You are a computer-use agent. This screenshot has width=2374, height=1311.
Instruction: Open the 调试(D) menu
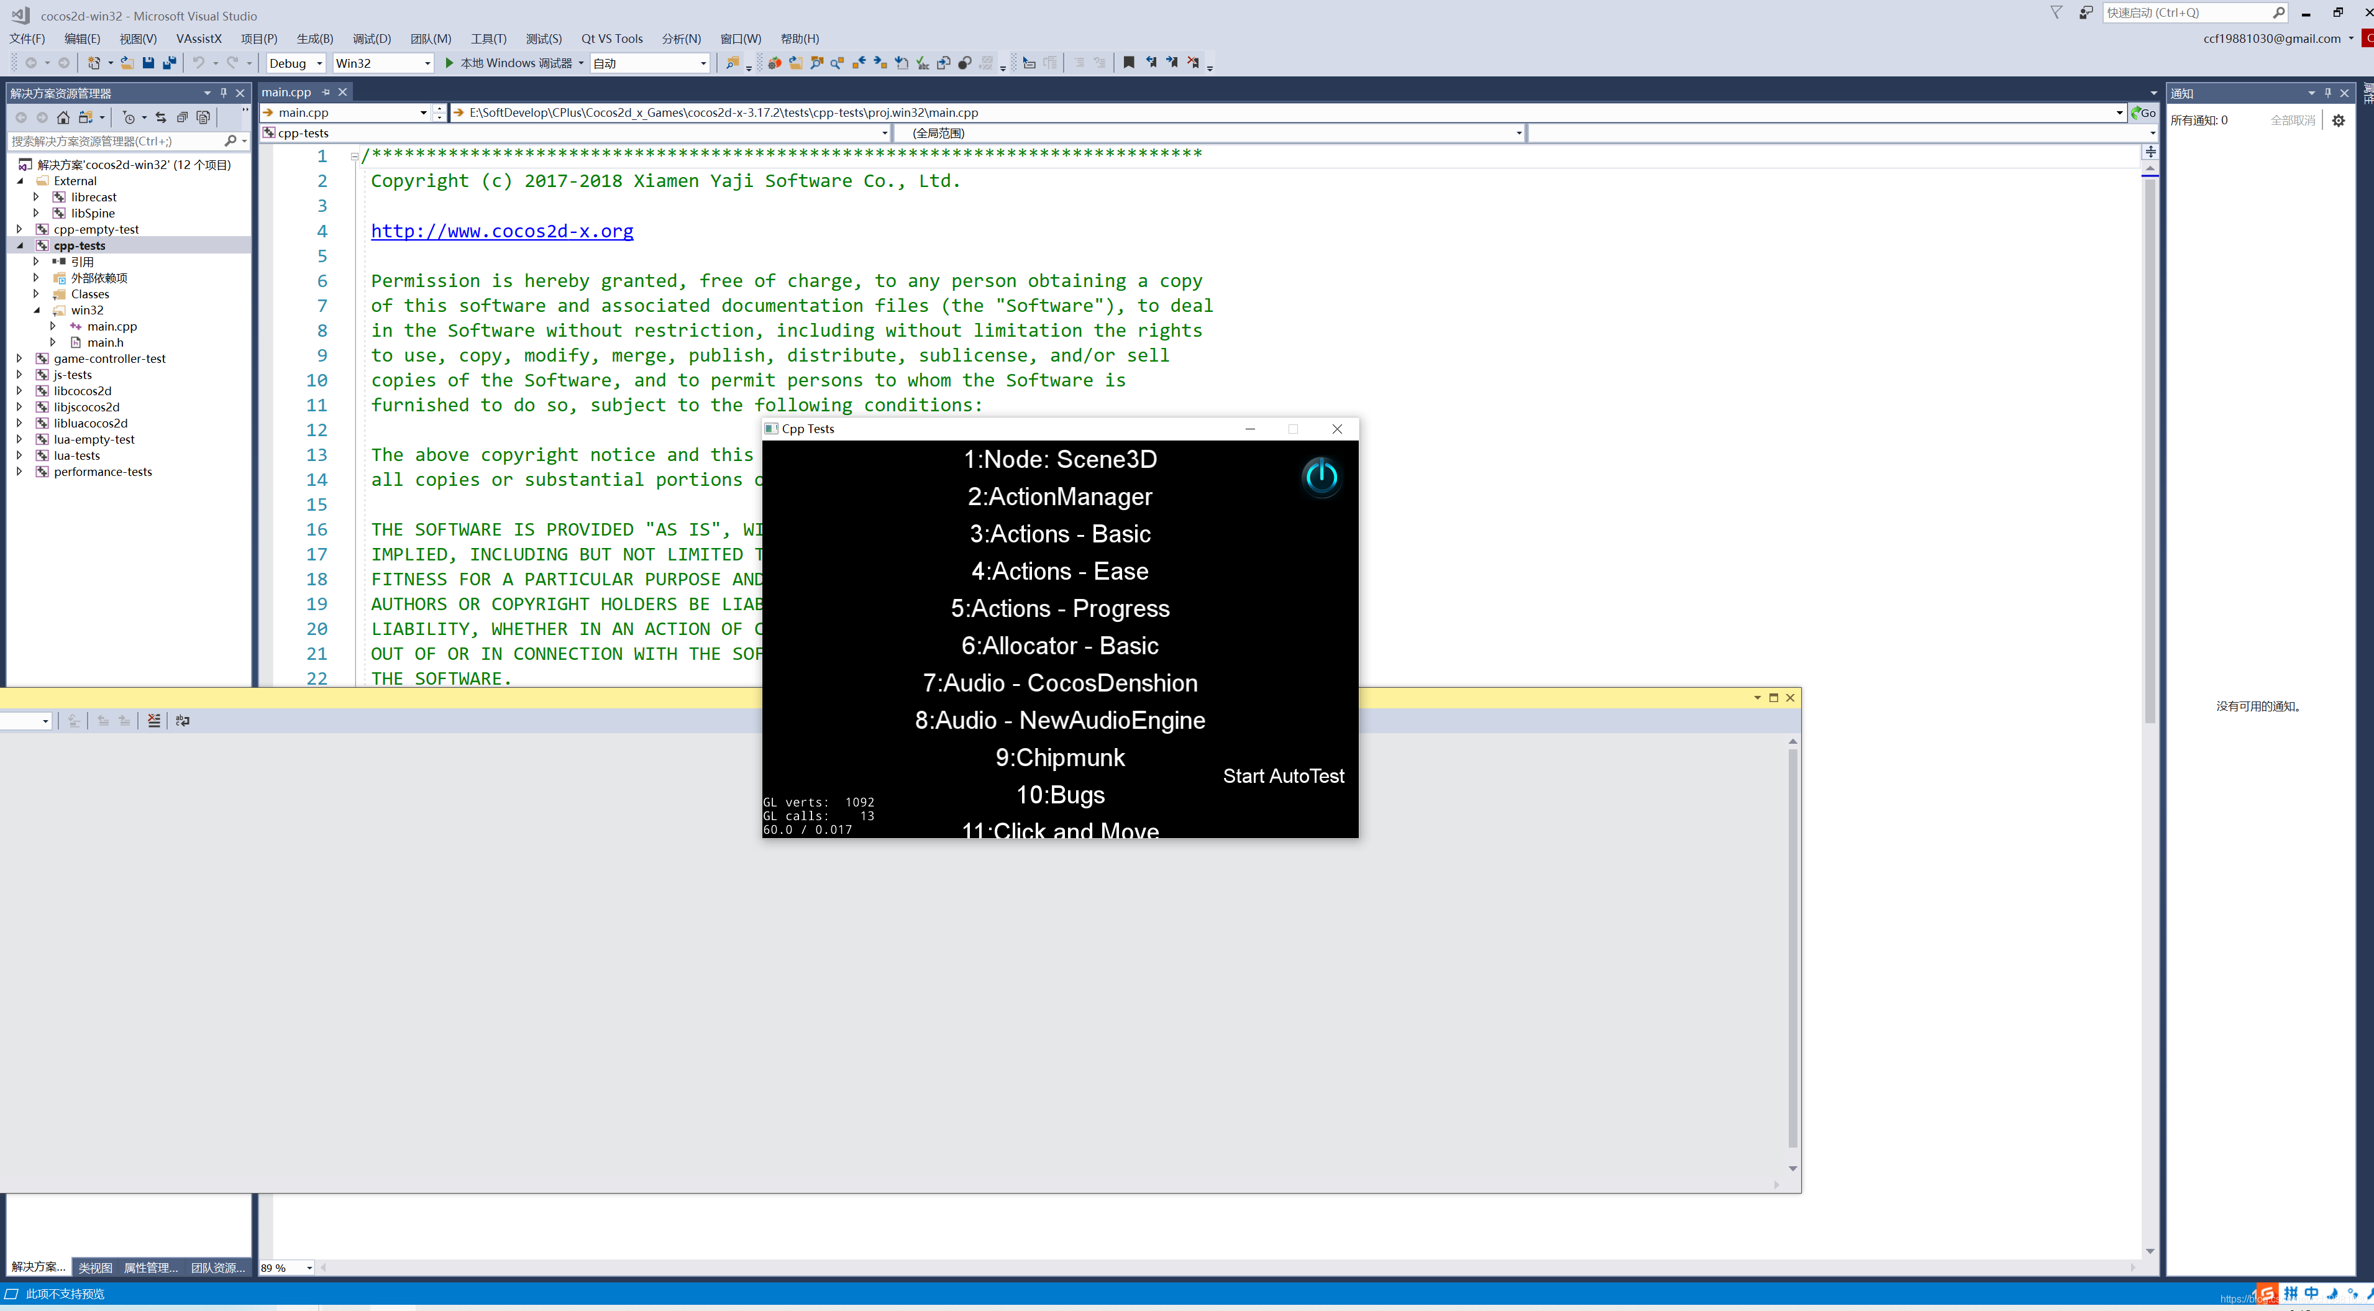point(372,39)
